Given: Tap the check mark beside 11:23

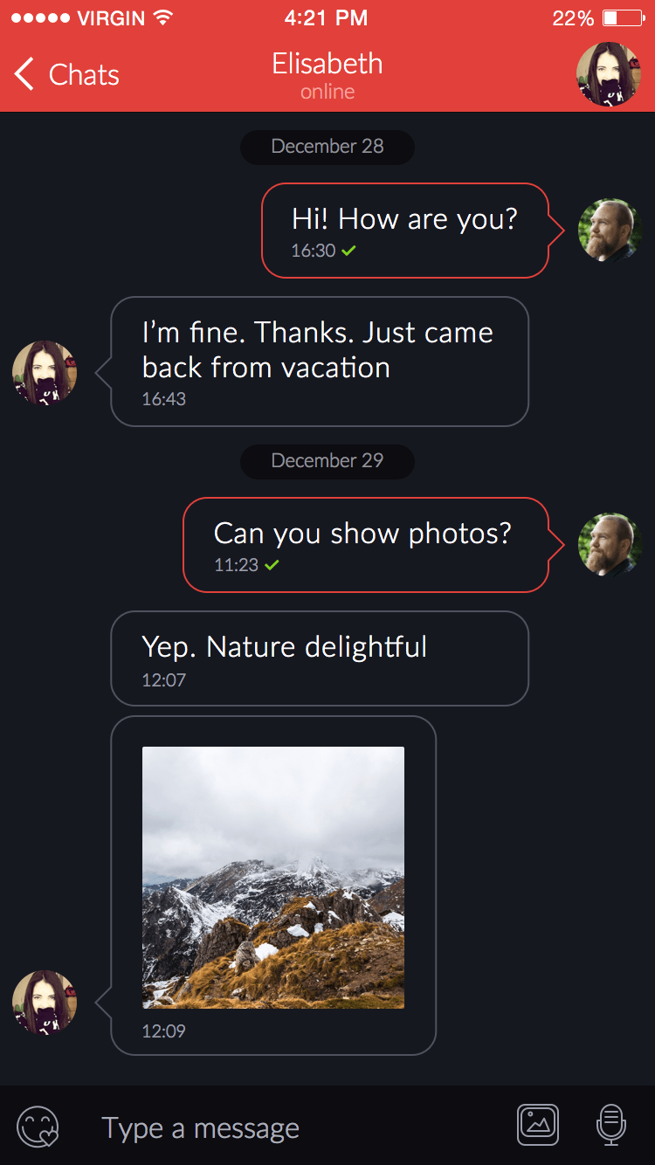Looking at the screenshot, I should (x=272, y=566).
